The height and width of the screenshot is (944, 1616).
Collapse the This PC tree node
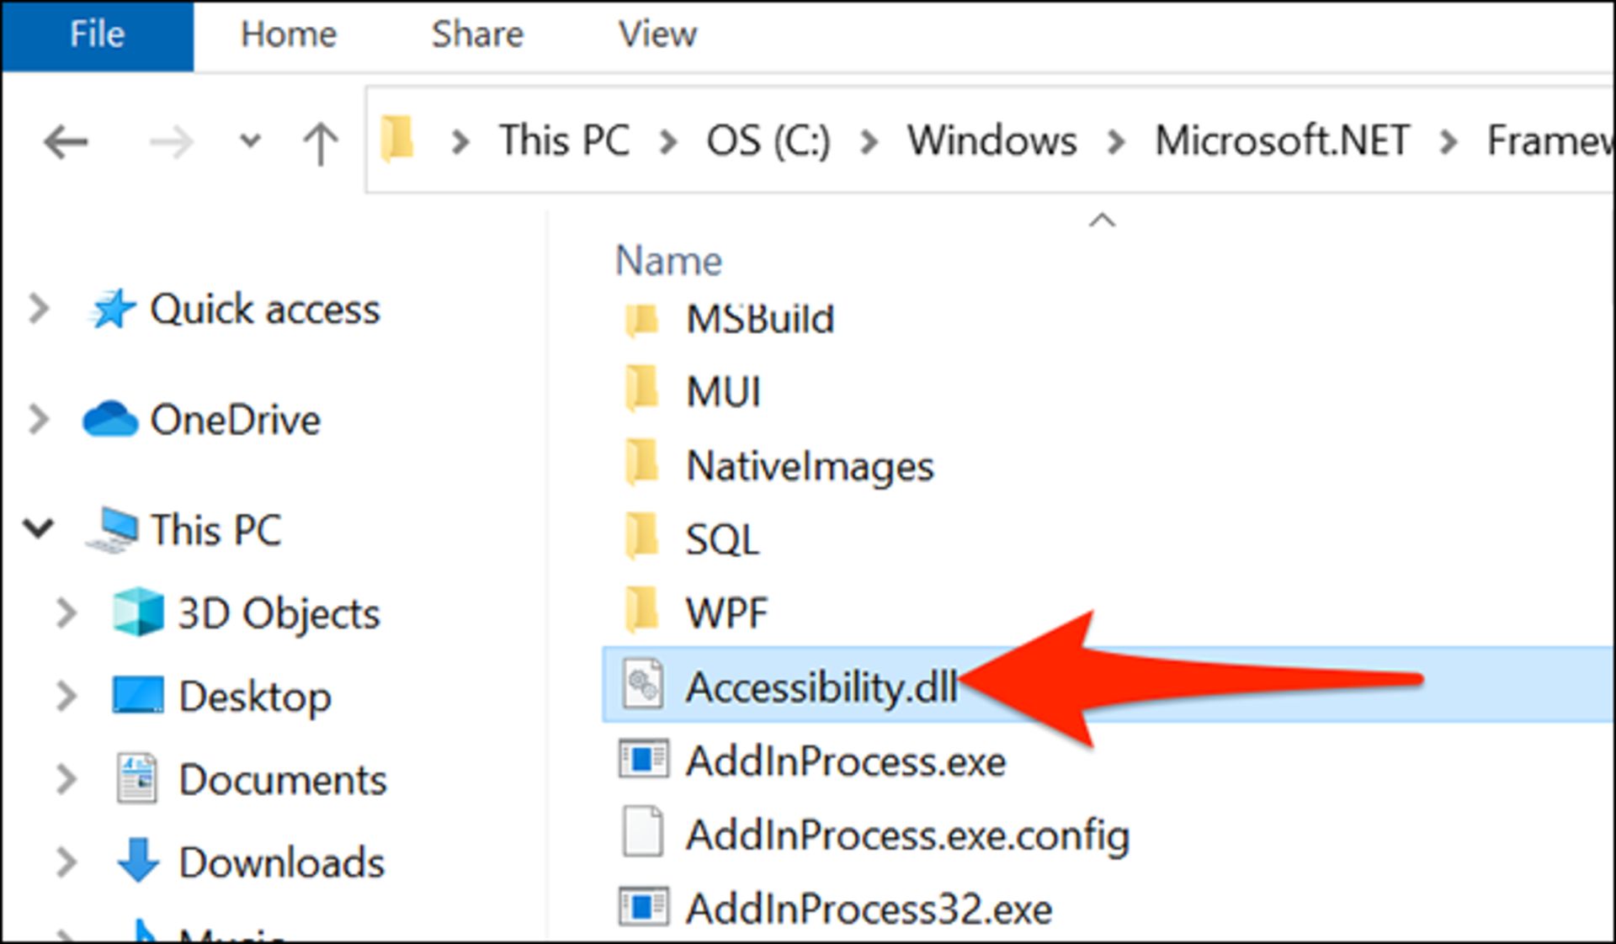tap(39, 529)
